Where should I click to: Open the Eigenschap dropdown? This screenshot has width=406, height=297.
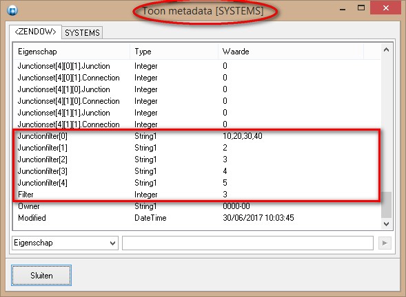click(x=65, y=243)
